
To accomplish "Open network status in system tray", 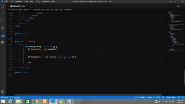I will 170,101.
